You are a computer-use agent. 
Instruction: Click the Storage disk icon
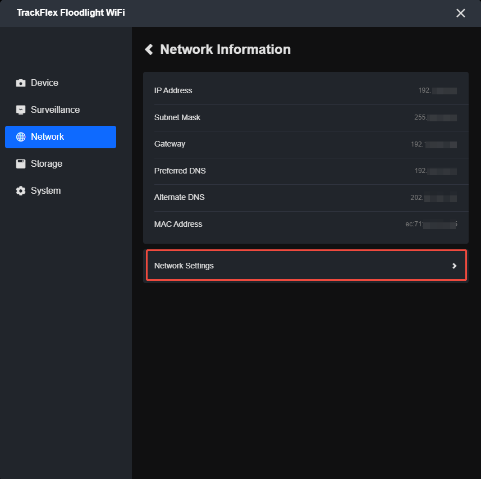(x=21, y=164)
